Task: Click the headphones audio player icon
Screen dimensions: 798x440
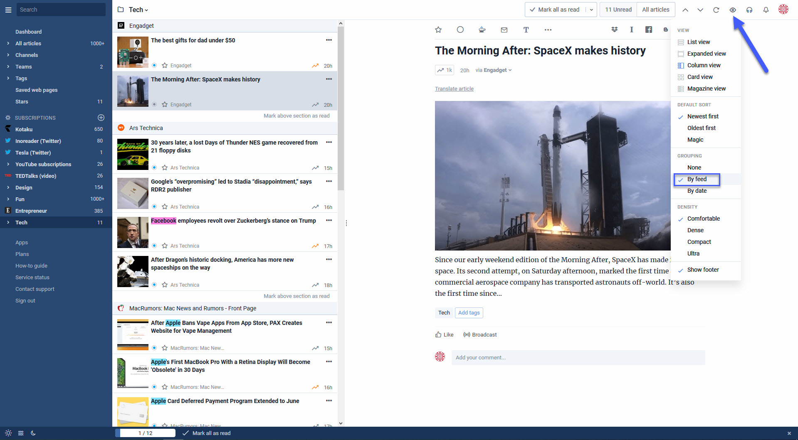Action: [749, 10]
